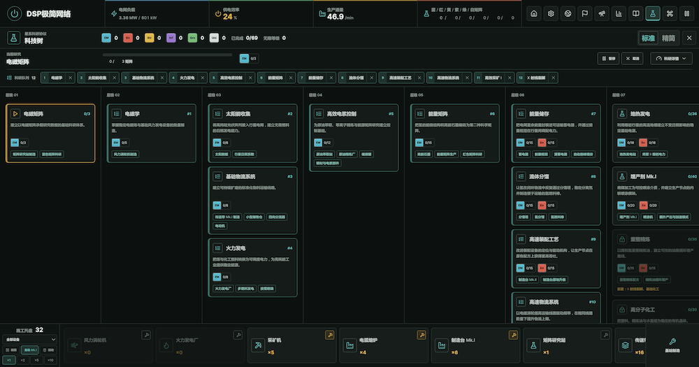
Task: Remove 电磁学 from research queue
Action: click(x=70, y=78)
